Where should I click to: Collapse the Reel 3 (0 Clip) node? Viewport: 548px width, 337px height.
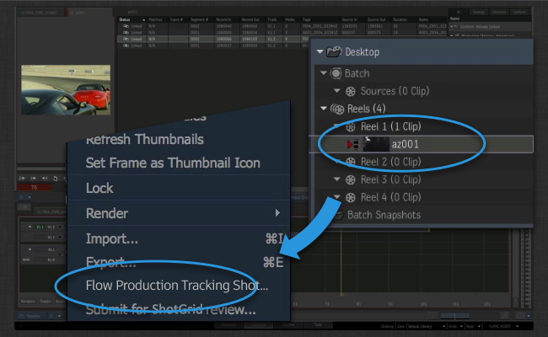click(x=337, y=179)
